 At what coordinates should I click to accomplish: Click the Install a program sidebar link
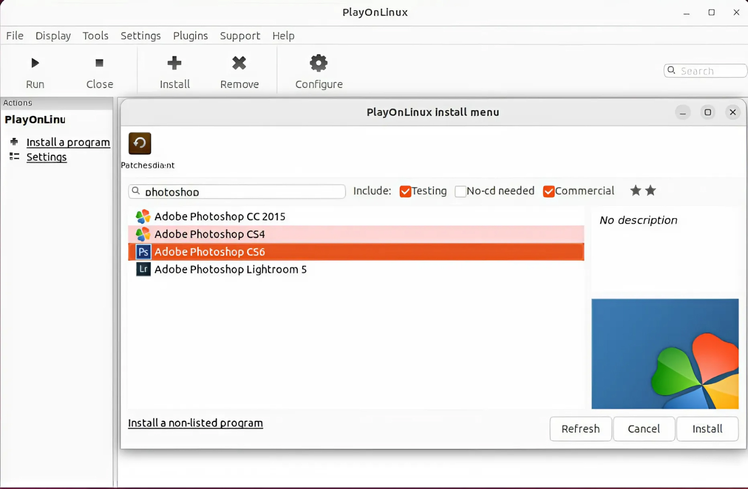coord(68,142)
